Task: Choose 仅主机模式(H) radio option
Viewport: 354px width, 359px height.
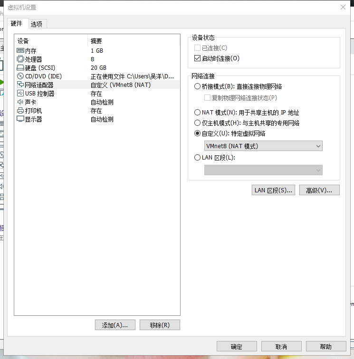Action: [197, 123]
